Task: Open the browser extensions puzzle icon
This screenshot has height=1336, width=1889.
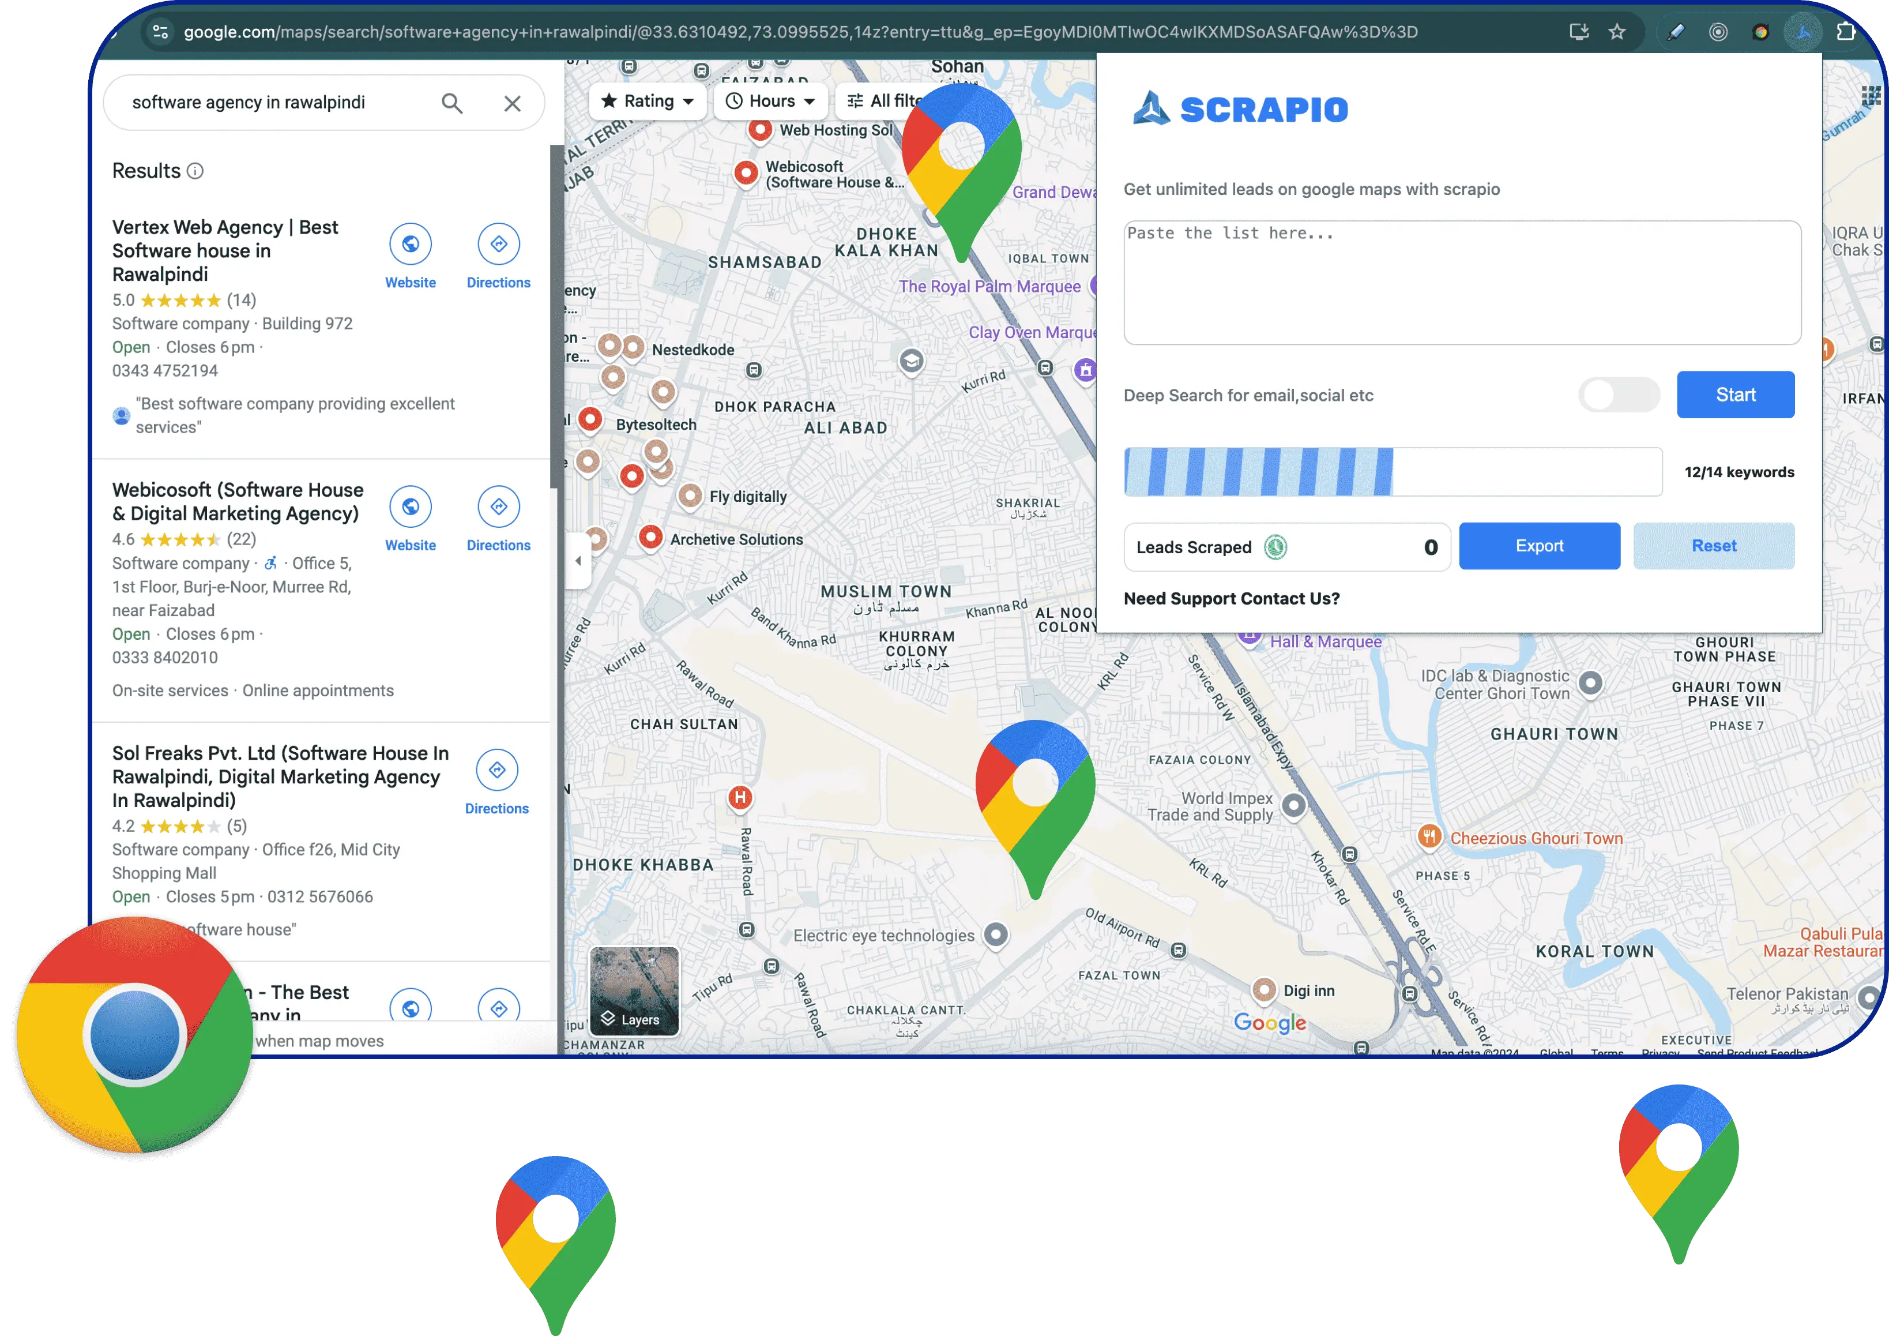Action: [x=1845, y=32]
